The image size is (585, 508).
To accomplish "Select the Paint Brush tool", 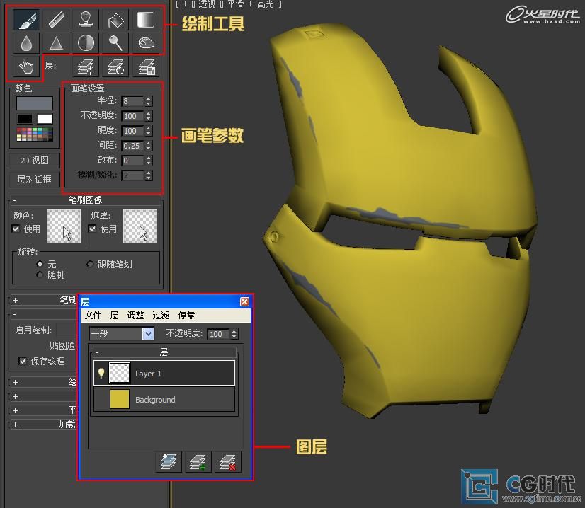I will pos(26,20).
